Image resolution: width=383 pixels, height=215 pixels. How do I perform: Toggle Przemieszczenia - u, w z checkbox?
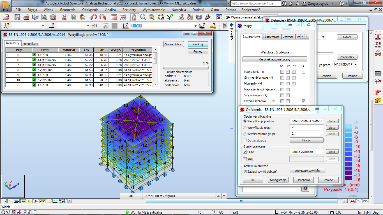303,101
